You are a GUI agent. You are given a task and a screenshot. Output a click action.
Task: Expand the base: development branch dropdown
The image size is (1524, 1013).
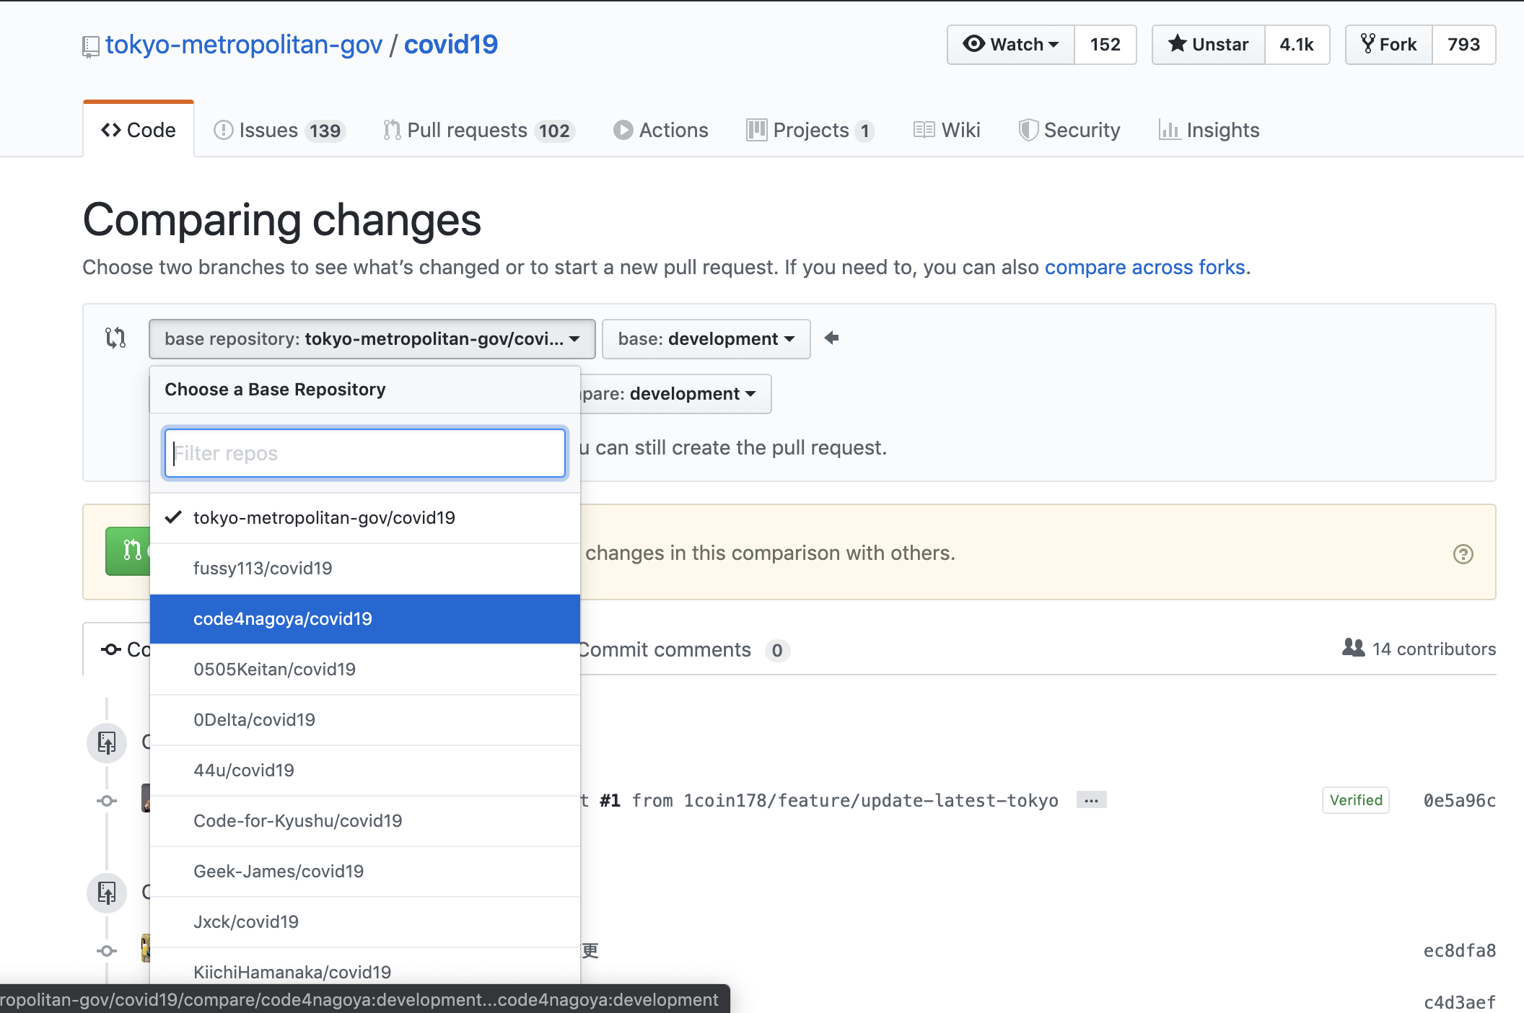[706, 339]
